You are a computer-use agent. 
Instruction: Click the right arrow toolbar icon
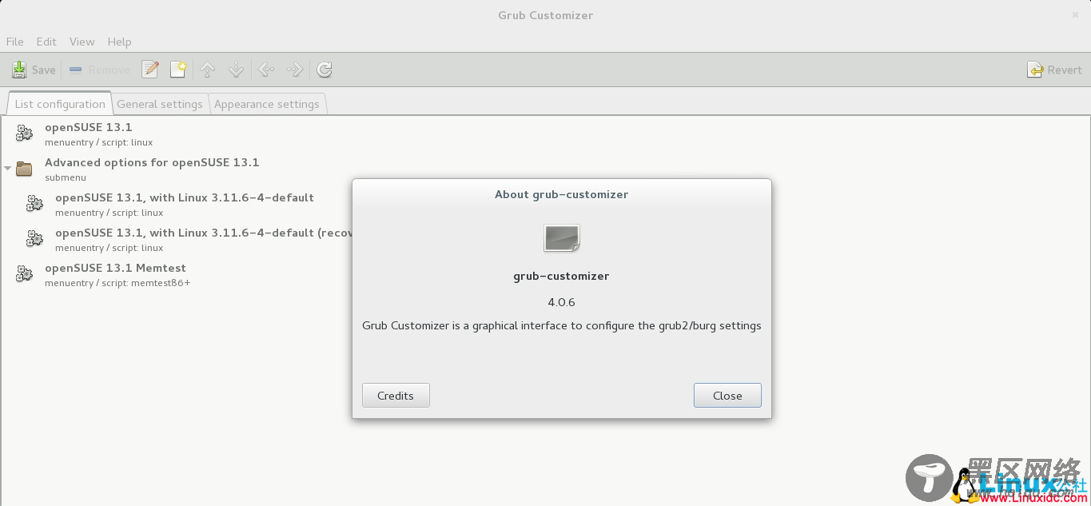click(295, 70)
